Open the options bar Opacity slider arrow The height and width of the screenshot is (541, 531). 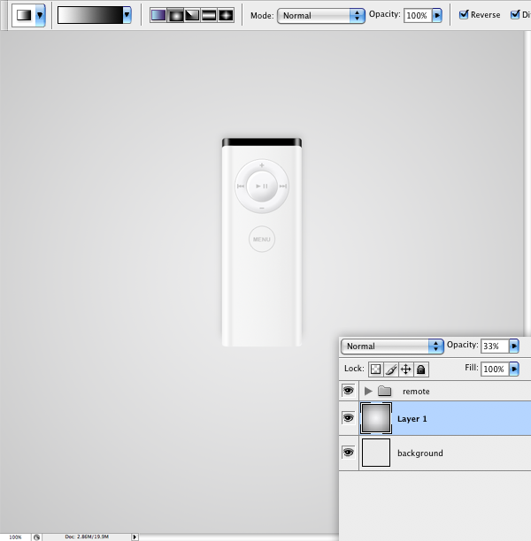437,16
